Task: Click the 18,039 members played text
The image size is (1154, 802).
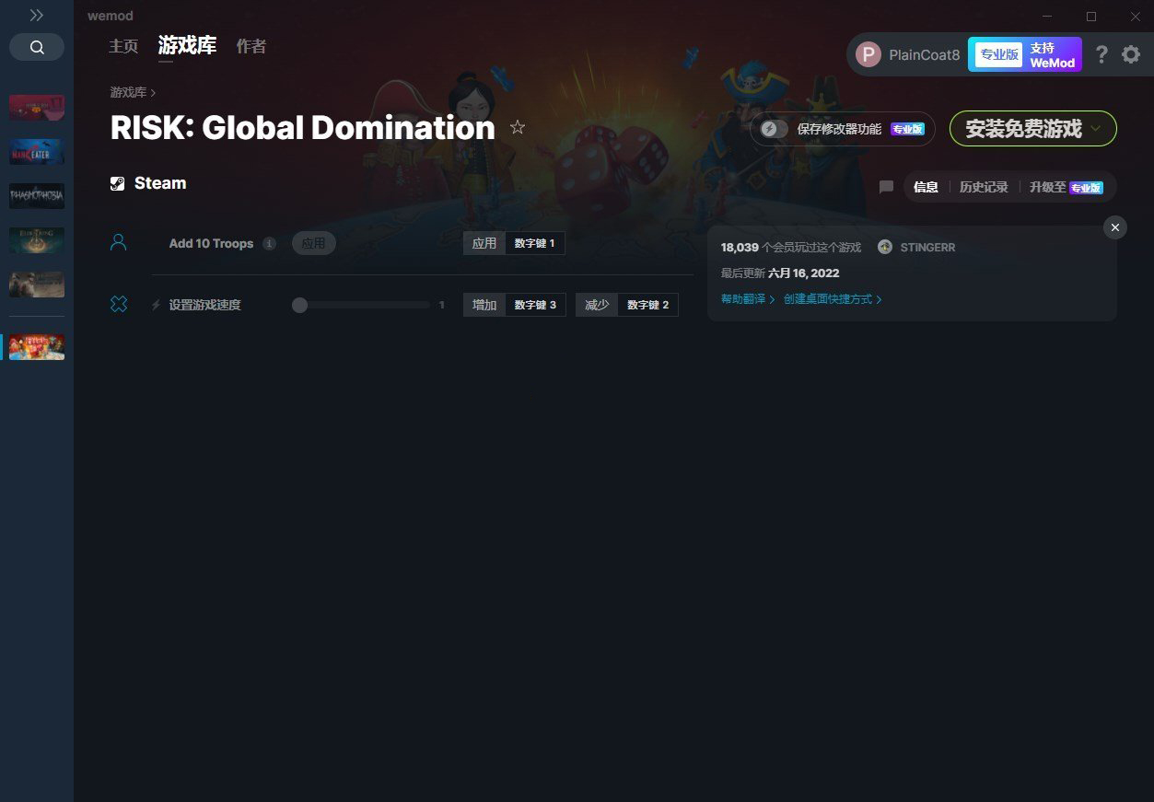Action: (791, 248)
